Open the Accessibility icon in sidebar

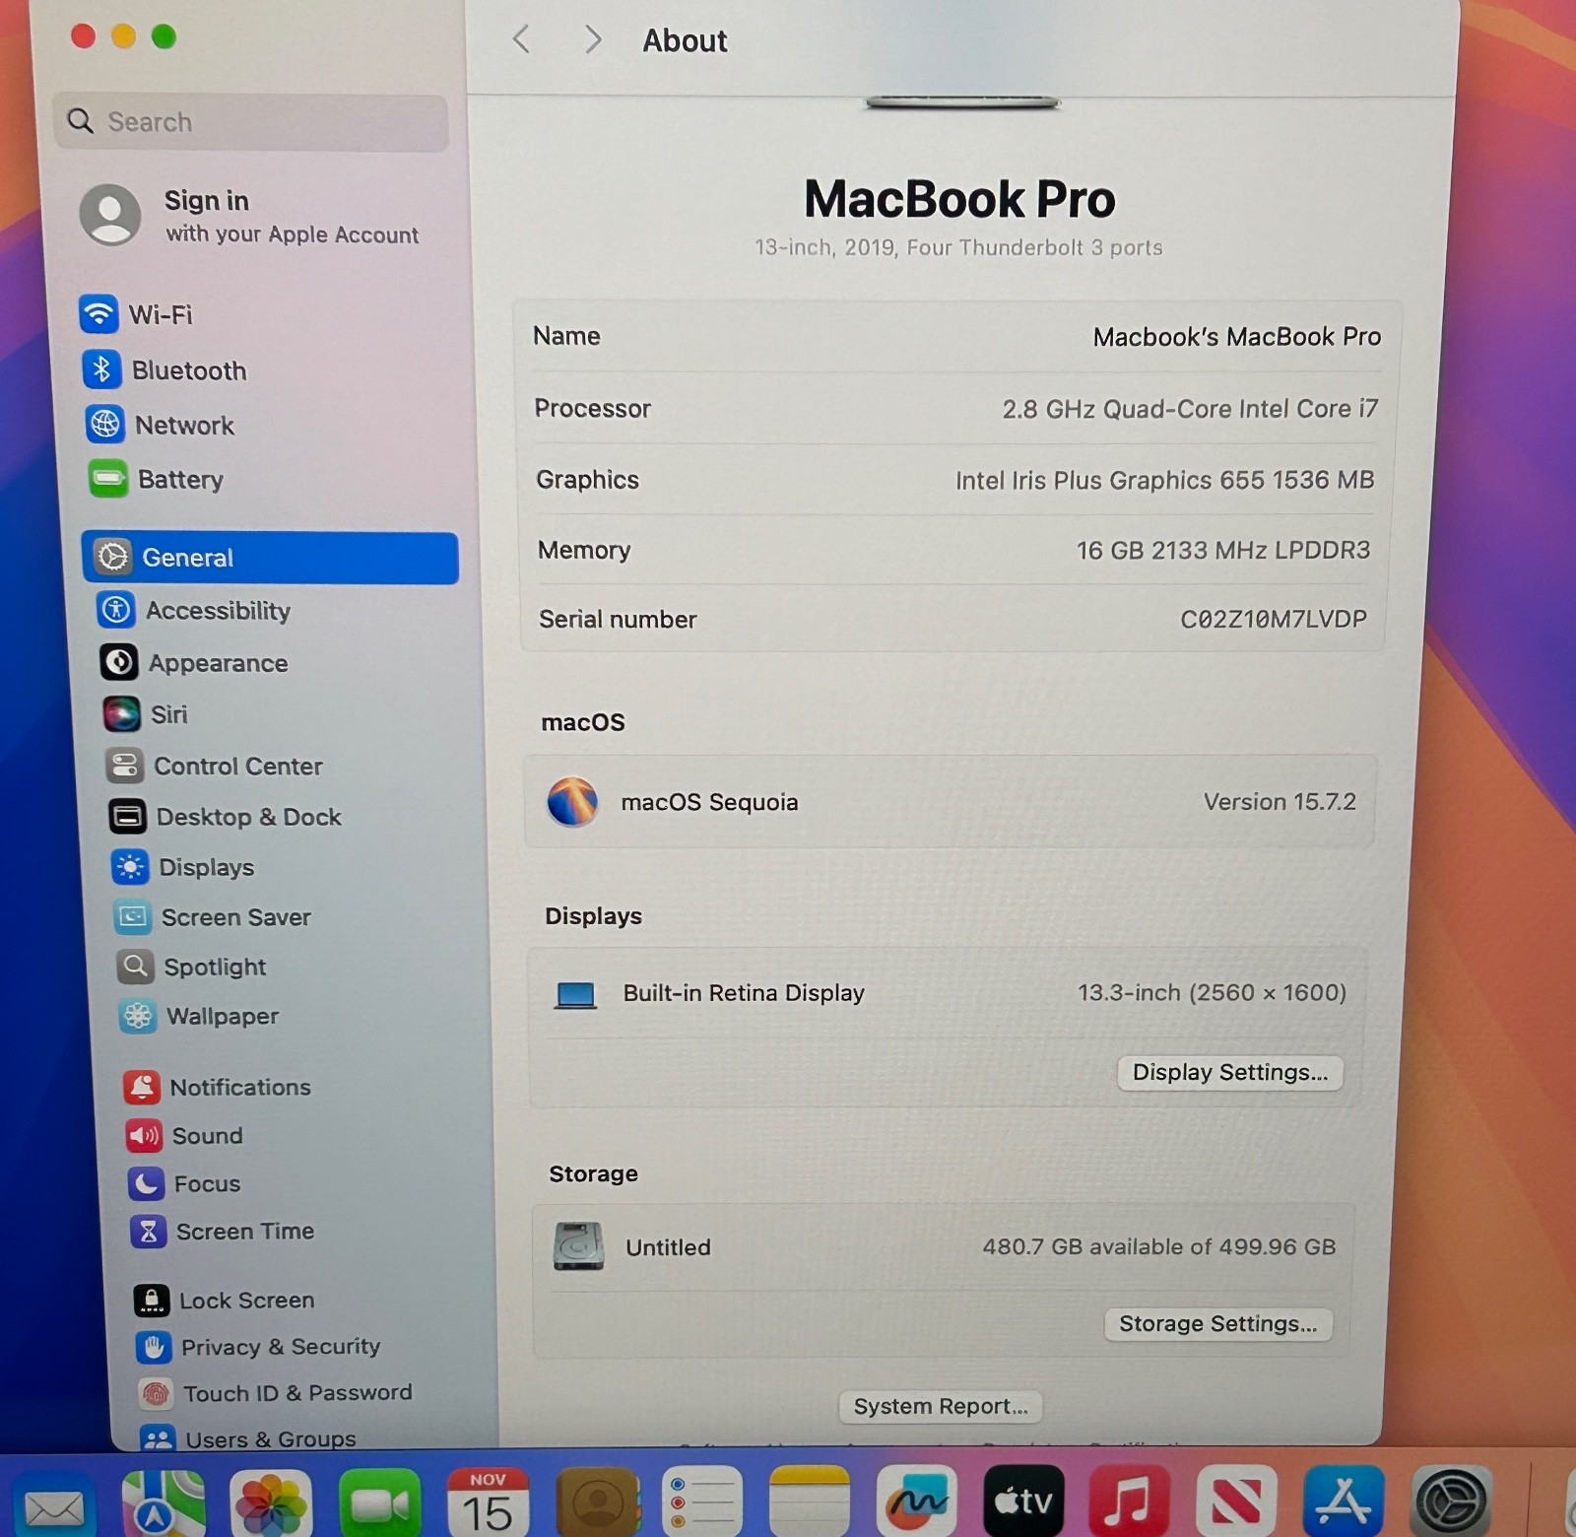(x=116, y=610)
